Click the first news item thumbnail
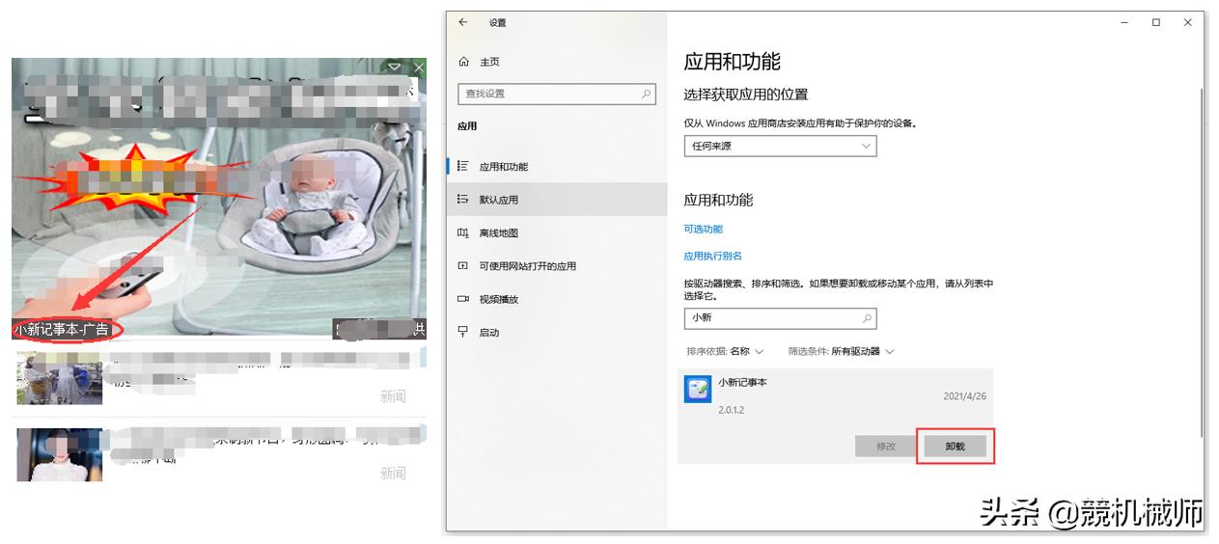This screenshot has height=544, width=1219. (59, 377)
